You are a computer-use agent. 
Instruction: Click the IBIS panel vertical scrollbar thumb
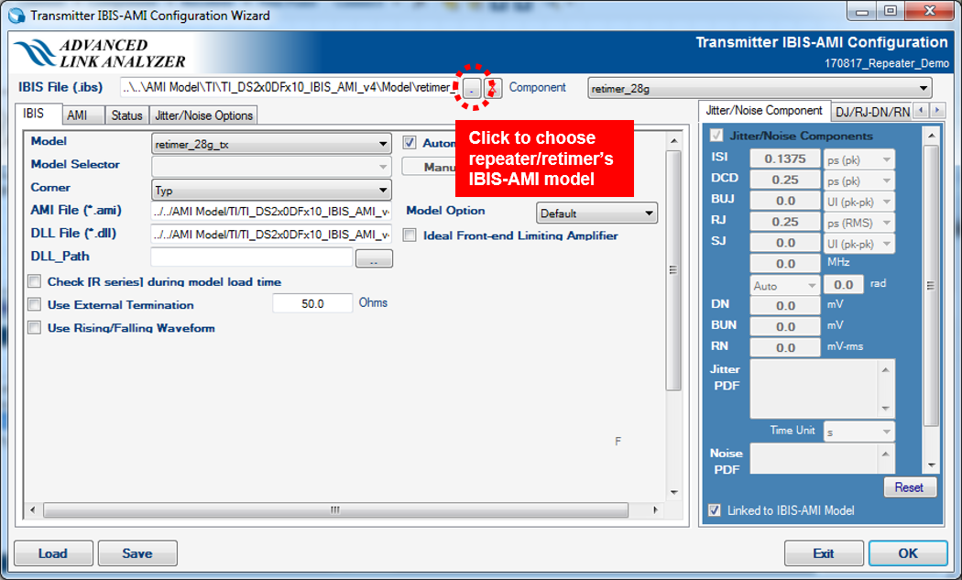pos(673,270)
